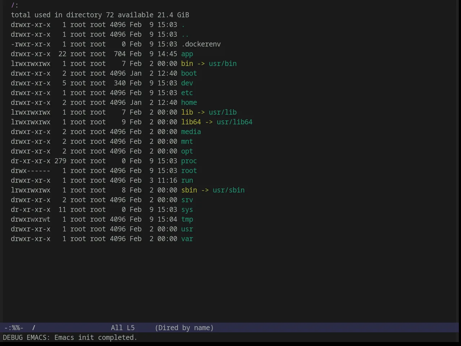This screenshot has width=461, height=346.
Task: Open the home directory
Action: tap(189, 102)
